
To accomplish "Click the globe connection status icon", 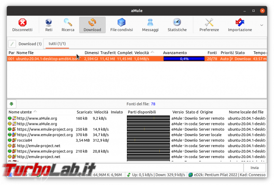I will tap(191, 175).
